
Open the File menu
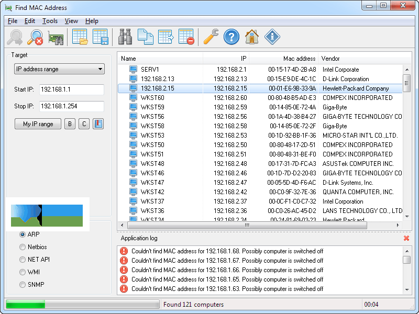tap(13, 21)
